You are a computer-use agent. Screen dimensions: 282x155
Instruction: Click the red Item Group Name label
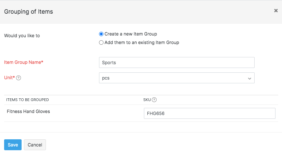[24, 62]
